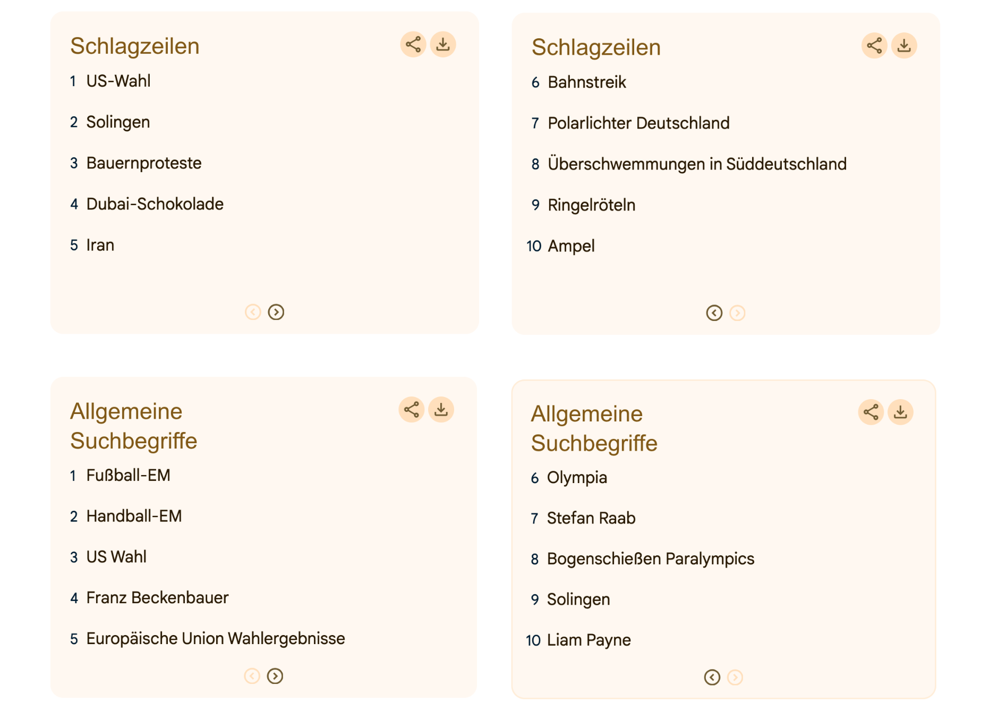Image resolution: width=989 pixels, height=710 pixels.
Task: Share the Schlagzeilen 6-10 card
Action: coord(874,46)
